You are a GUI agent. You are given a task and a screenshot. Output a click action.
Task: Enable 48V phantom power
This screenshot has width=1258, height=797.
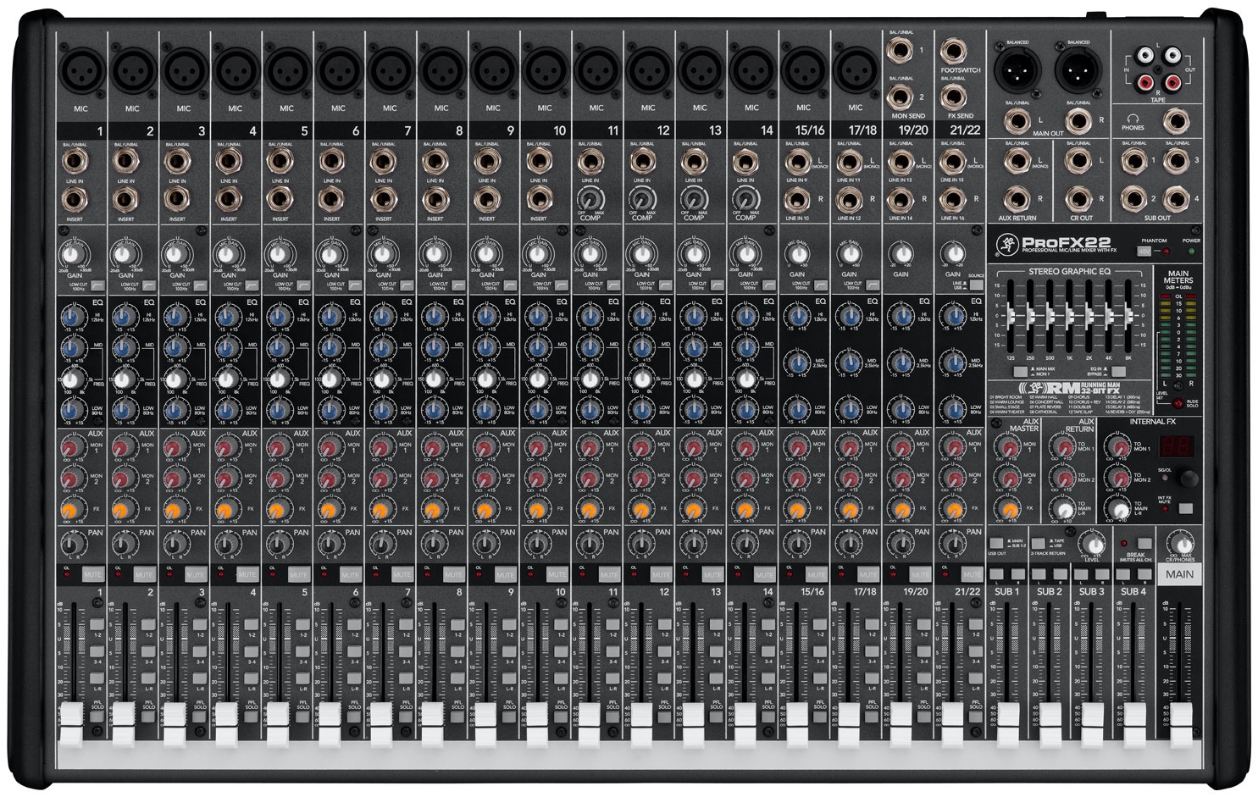(x=1144, y=252)
